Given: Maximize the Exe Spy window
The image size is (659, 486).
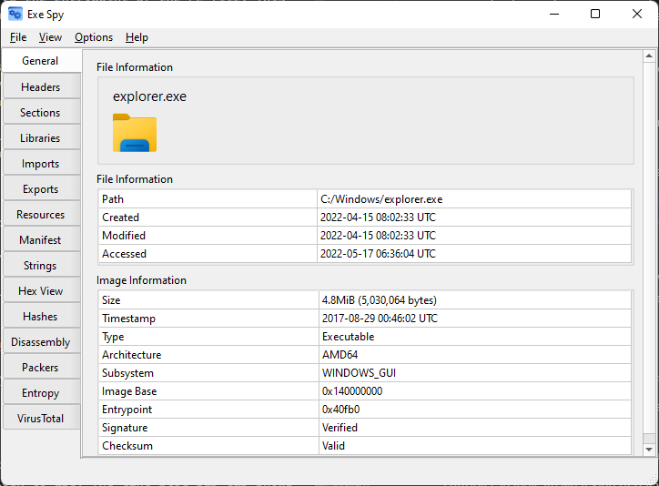Looking at the screenshot, I should pyautogui.click(x=595, y=14).
